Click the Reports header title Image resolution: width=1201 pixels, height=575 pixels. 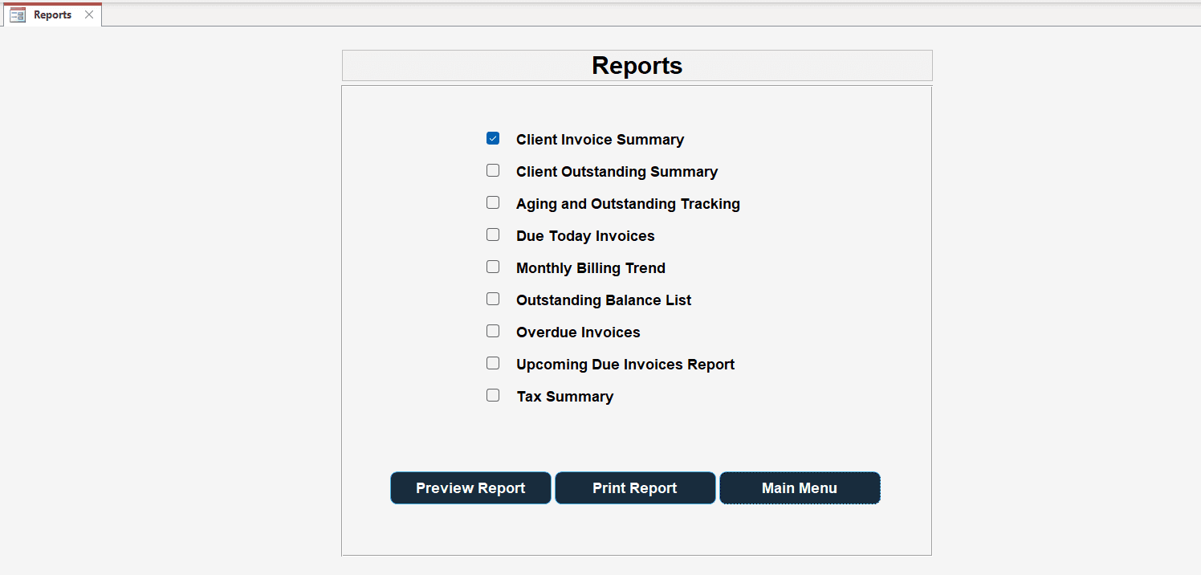point(636,65)
